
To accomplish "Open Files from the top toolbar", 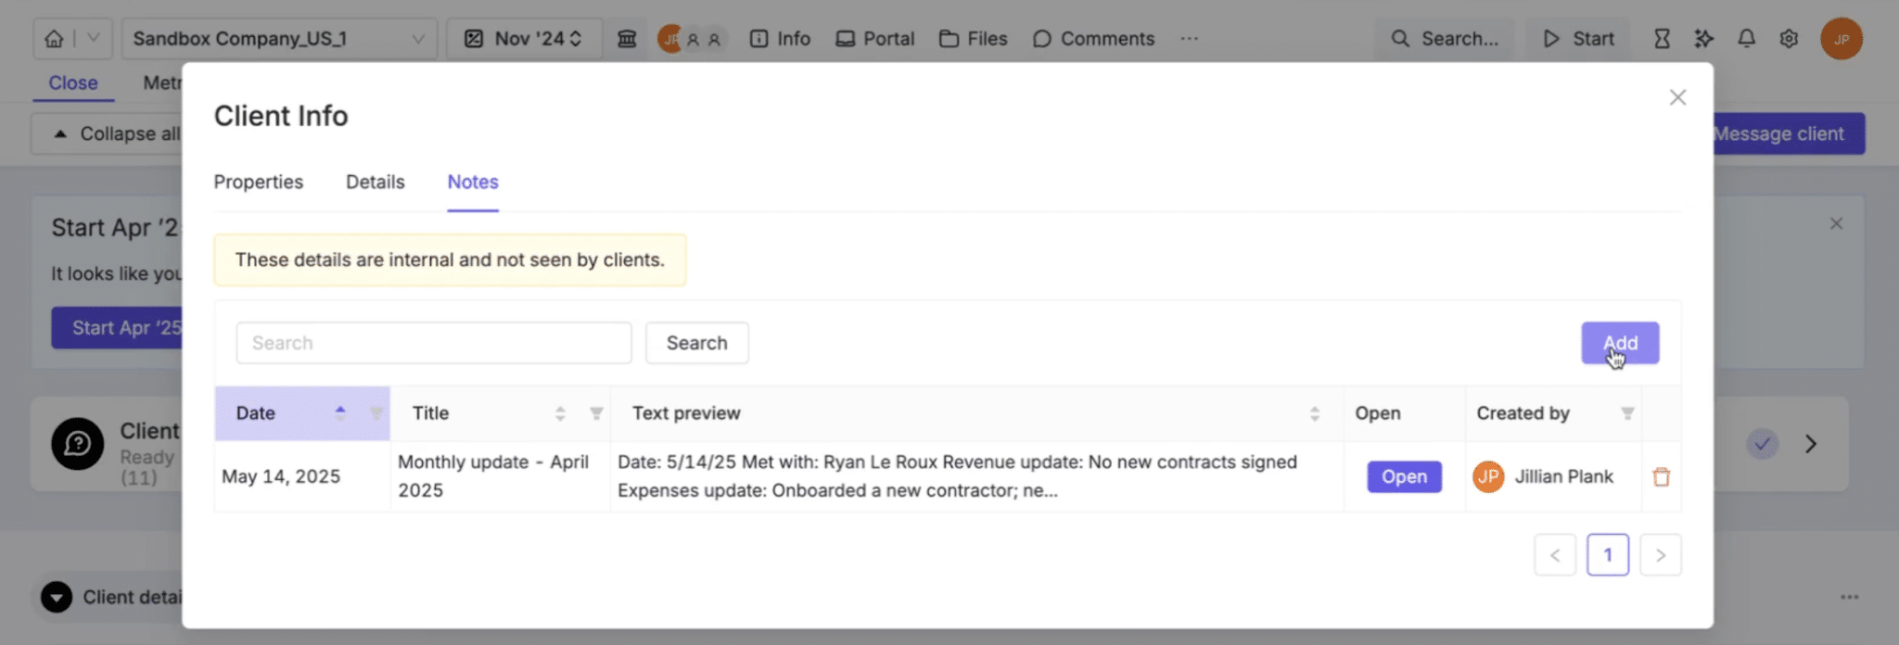I will 974,39.
